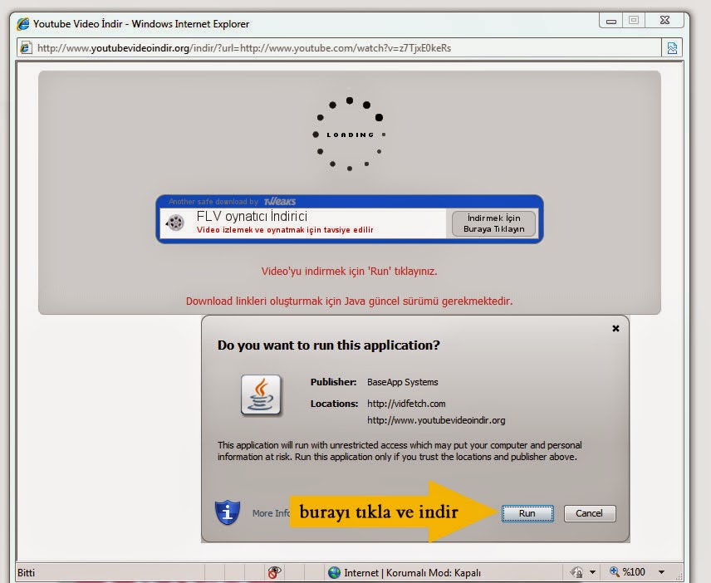The height and width of the screenshot is (583, 711).
Task: Open the More Information link
Action: 271,513
